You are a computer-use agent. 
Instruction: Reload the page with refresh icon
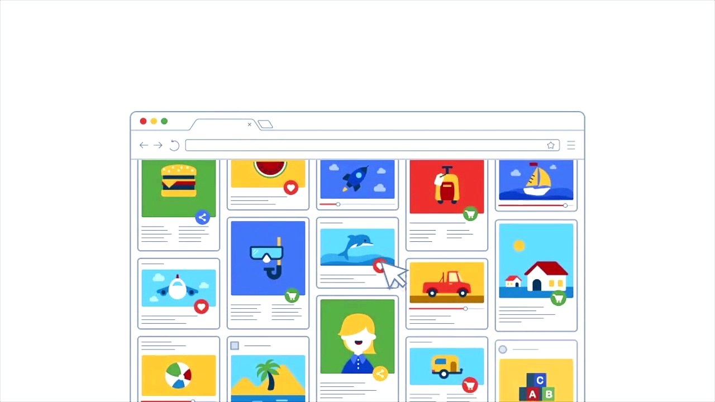click(x=174, y=145)
